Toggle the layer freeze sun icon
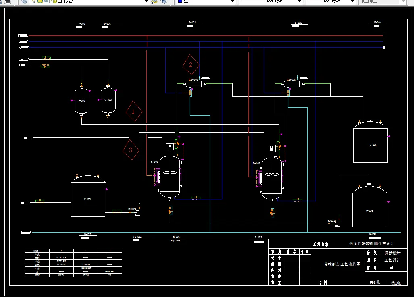Image resolution: width=414 pixels, height=297 pixels. [x=40, y=1]
